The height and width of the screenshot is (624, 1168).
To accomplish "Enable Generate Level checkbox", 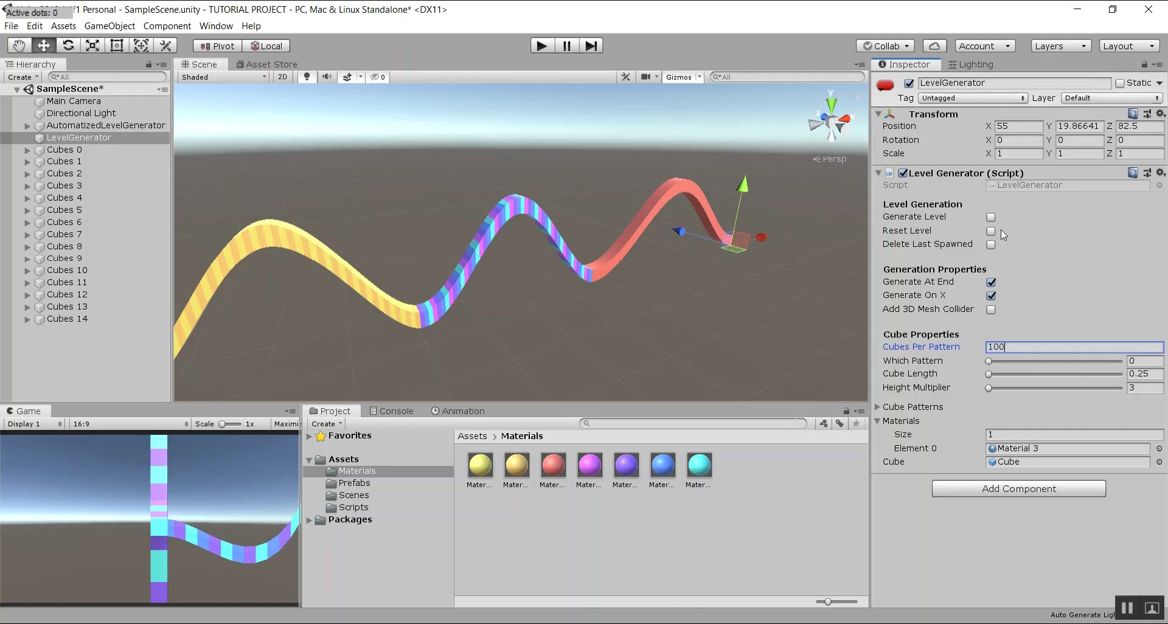I will [x=991, y=217].
